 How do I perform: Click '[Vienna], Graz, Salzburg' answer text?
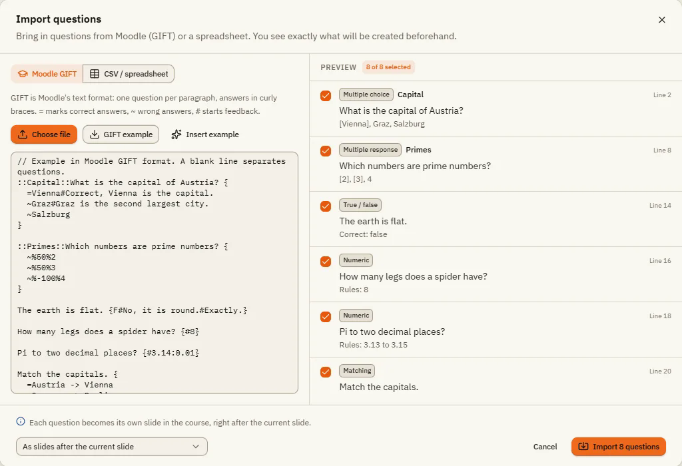click(382, 123)
